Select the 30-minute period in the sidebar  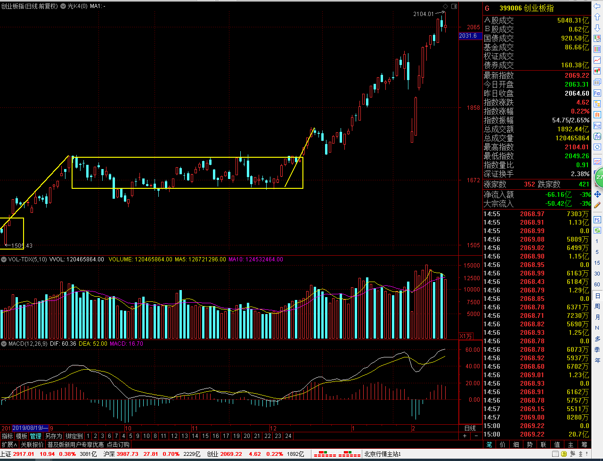(x=597, y=274)
